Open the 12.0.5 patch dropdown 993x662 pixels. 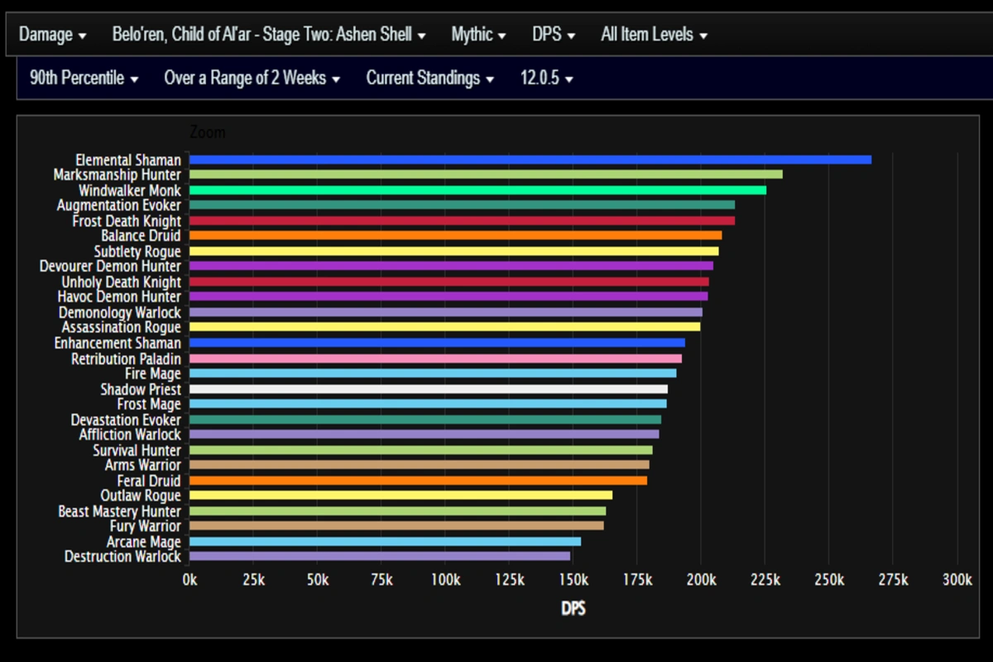coord(547,79)
